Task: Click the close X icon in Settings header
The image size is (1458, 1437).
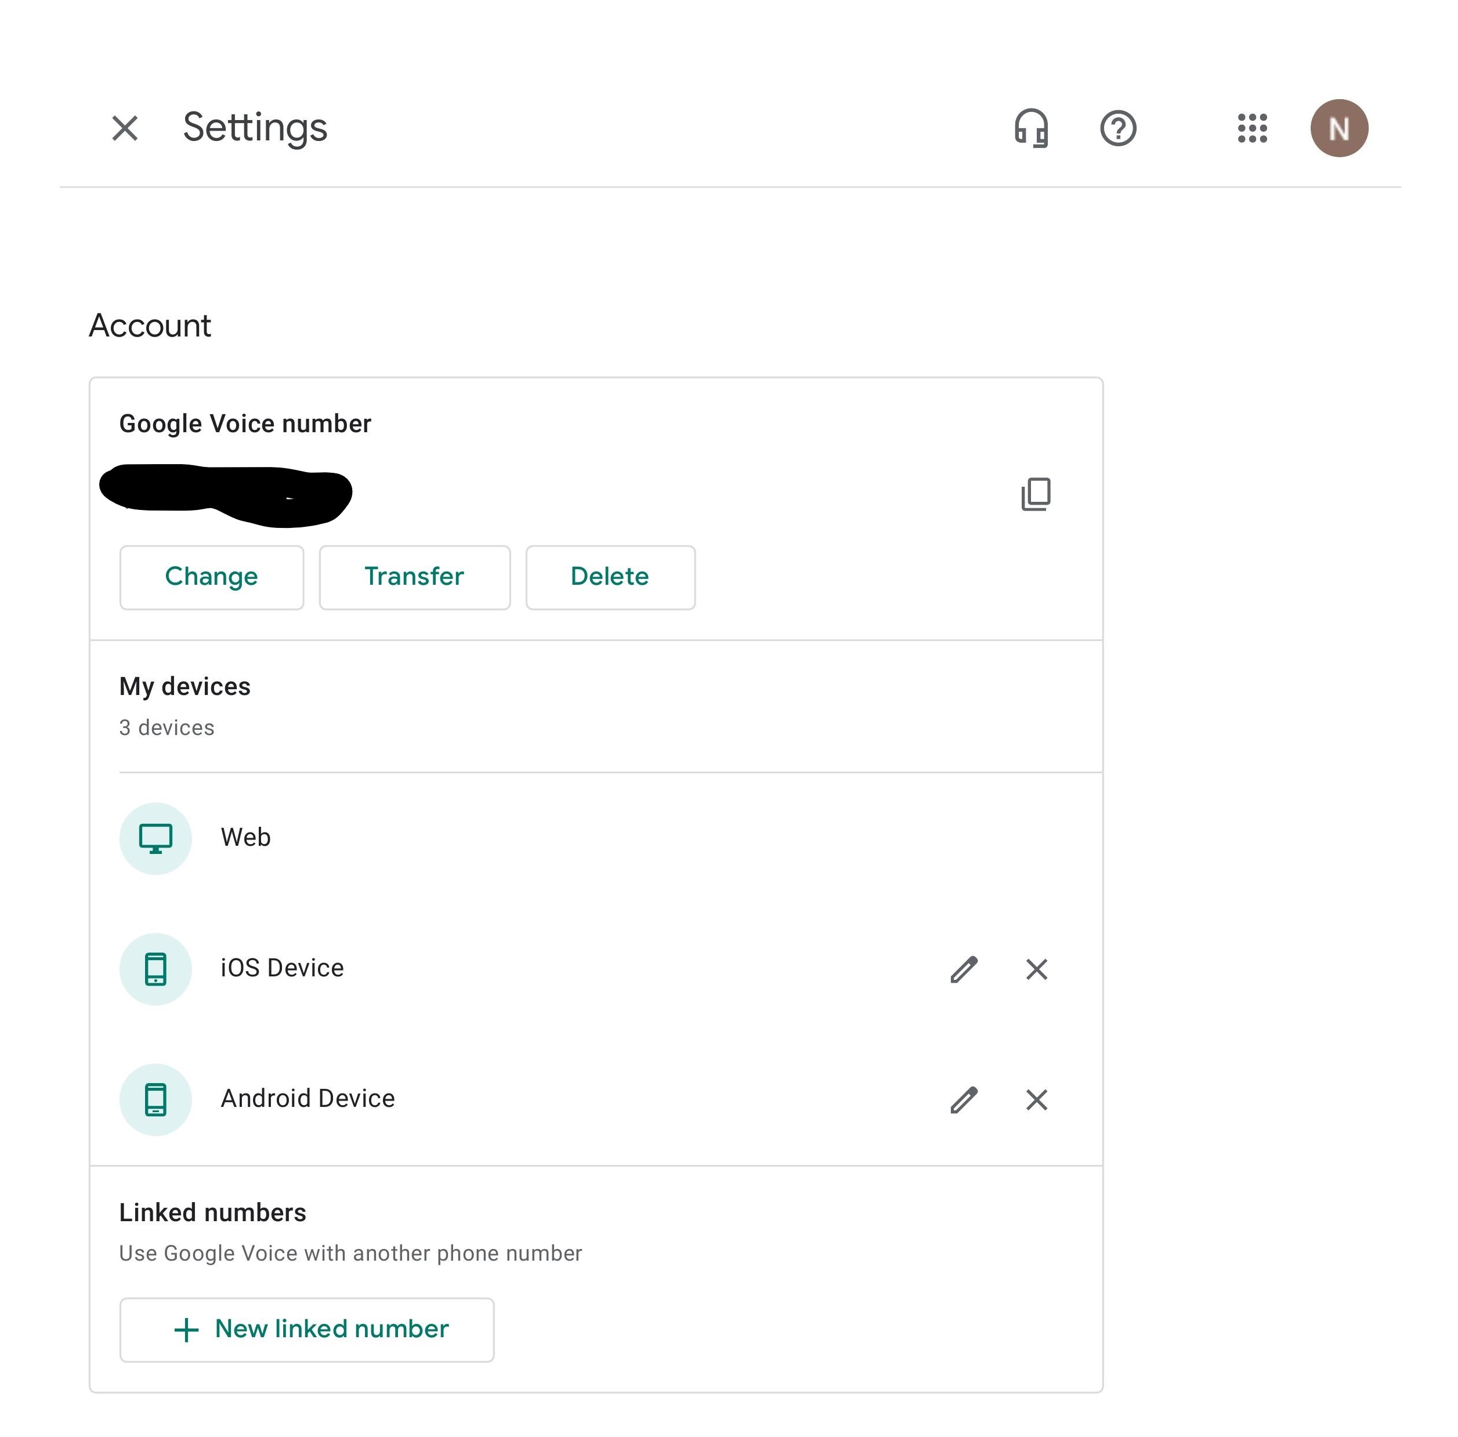Action: [124, 128]
